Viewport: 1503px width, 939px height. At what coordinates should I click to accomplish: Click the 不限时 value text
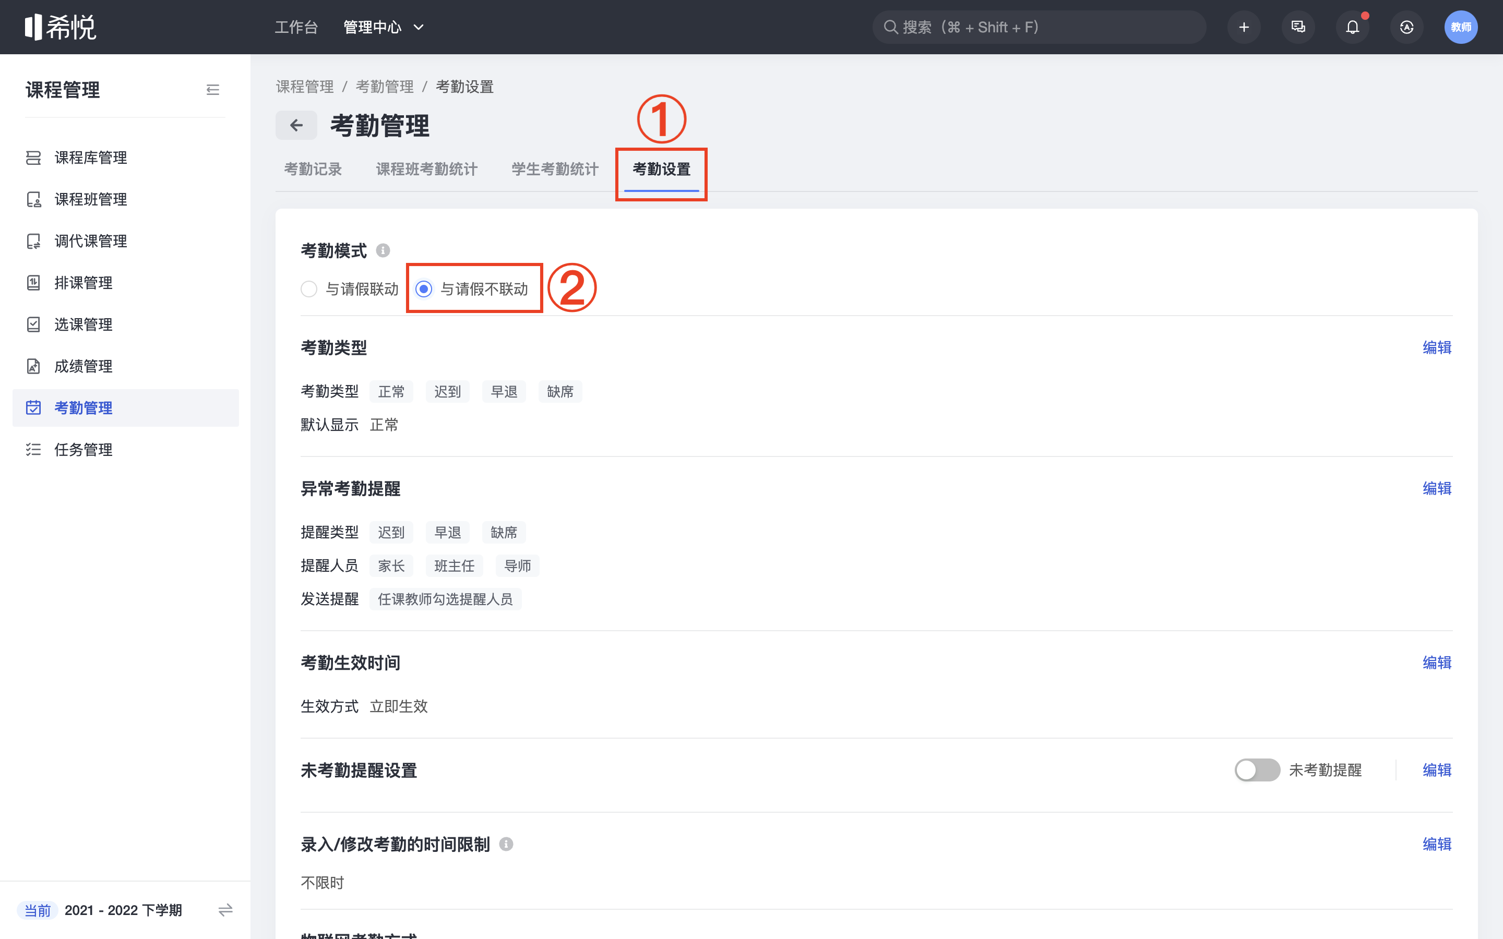pos(323,883)
